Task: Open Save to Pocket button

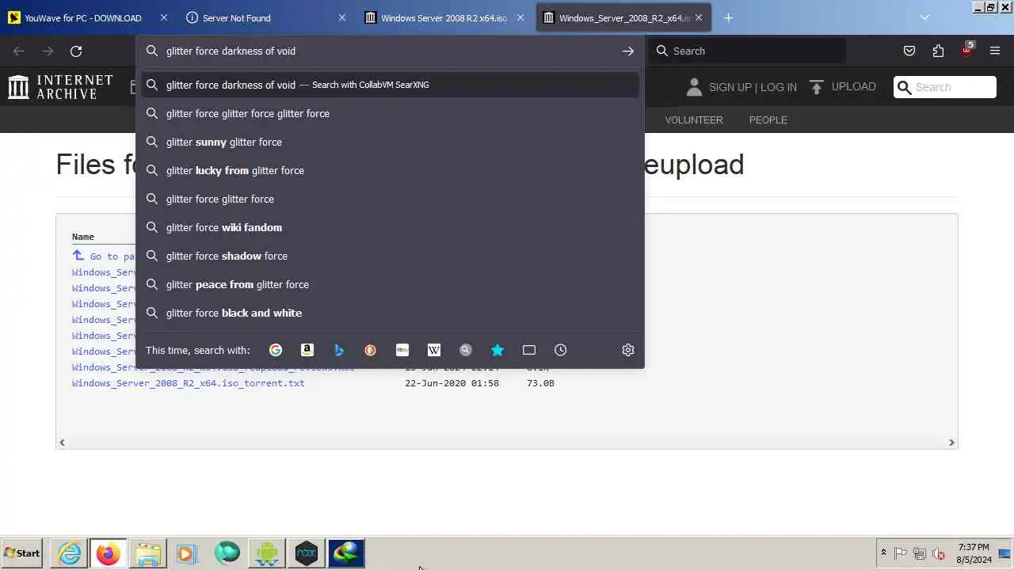Action: tap(909, 51)
